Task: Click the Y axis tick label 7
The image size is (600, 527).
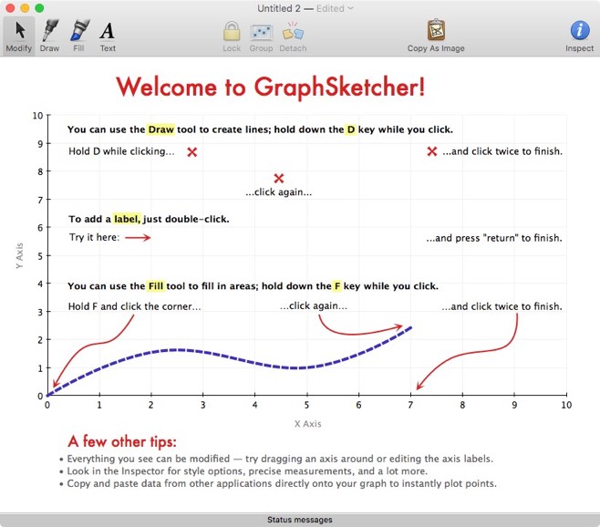Action: click(40, 200)
